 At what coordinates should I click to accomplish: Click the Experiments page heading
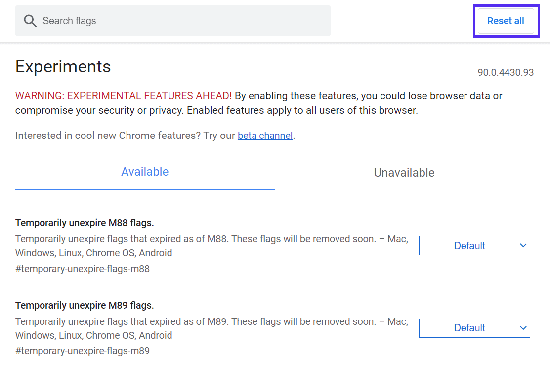coord(63,66)
